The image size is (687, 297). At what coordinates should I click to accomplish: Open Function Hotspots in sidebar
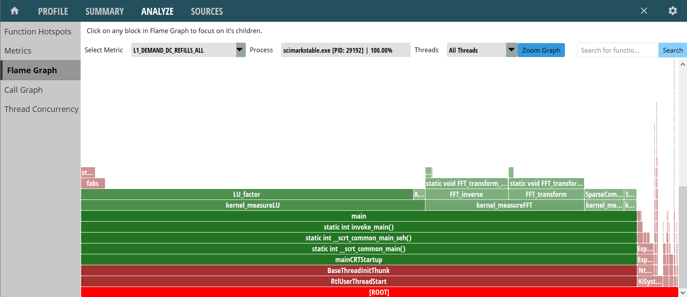coord(38,31)
